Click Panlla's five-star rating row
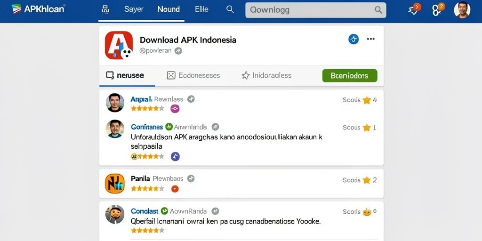482x241 pixels. coord(147,188)
